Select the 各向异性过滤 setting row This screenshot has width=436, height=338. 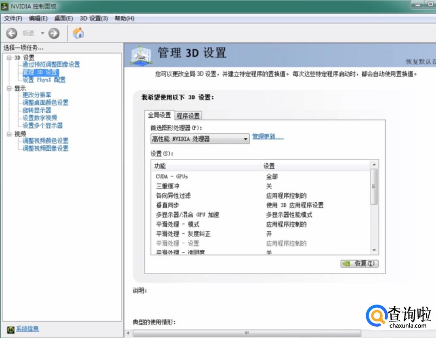pos(261,196)
